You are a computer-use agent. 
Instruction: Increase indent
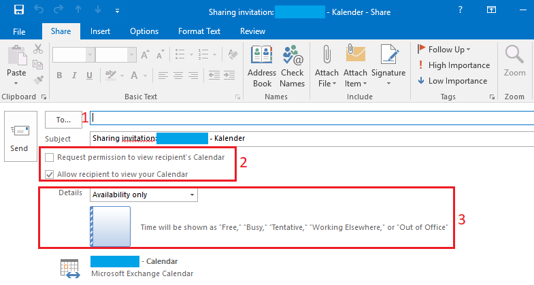pyautogui.click(x=229, y=76)
